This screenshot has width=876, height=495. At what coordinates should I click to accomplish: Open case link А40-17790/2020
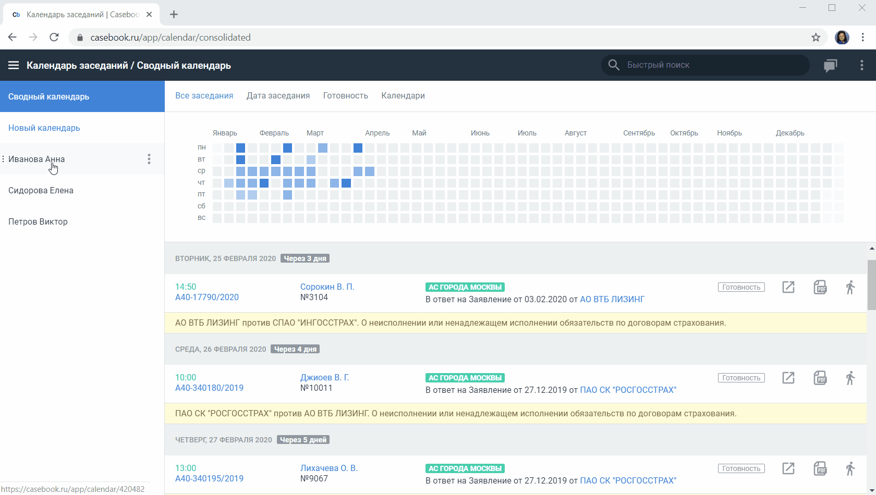[x=207, y=298]
